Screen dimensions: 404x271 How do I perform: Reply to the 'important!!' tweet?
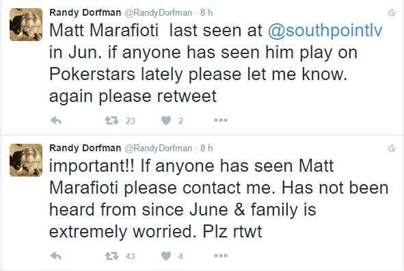[x=55, y=256]
